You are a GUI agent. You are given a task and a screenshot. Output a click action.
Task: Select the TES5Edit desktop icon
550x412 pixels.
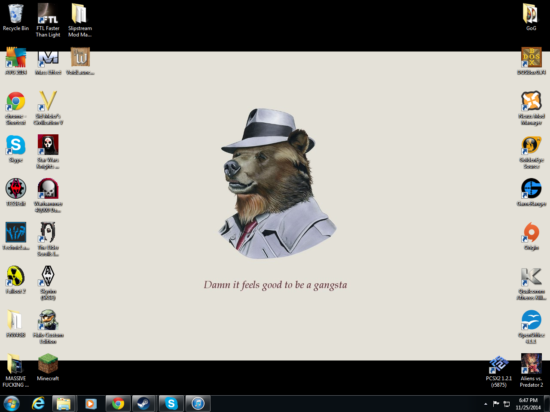click(16, 193)
